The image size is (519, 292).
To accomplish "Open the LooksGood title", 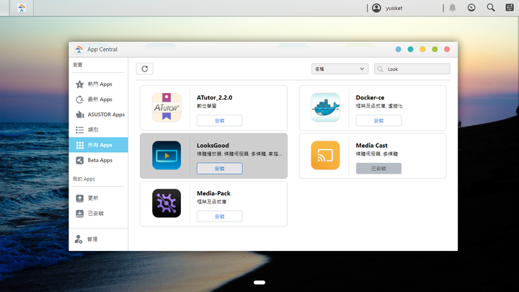I will pyautogui.click(x=213, y=146).
